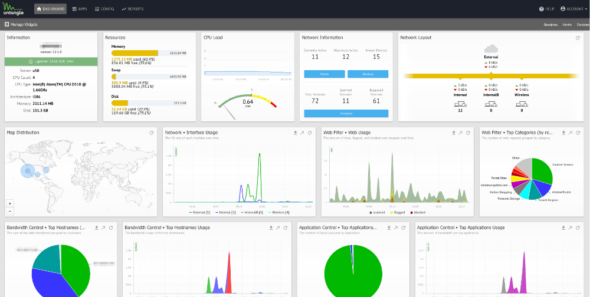The width and height of the screenshot is (590, 297).
Task: Open Application Control Top Applications Usage report
Action: click(x=571, y=227)
